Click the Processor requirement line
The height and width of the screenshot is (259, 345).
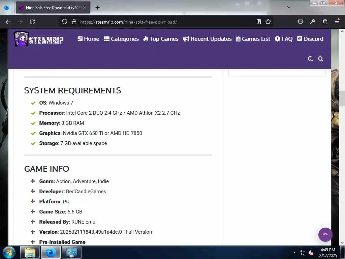coord(109,113)
